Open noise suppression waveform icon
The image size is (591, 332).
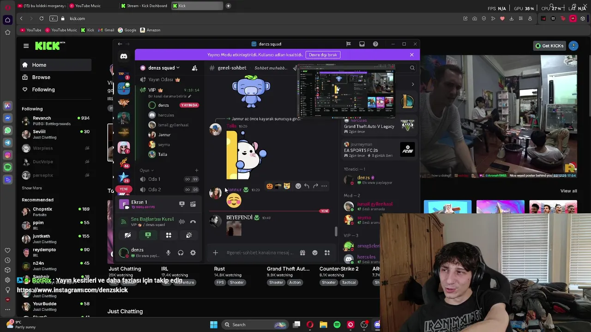coord(182,222)
